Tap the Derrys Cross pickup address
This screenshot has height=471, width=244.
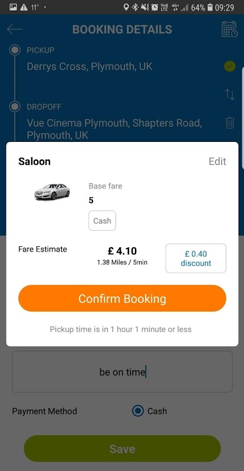pos(90,67)
